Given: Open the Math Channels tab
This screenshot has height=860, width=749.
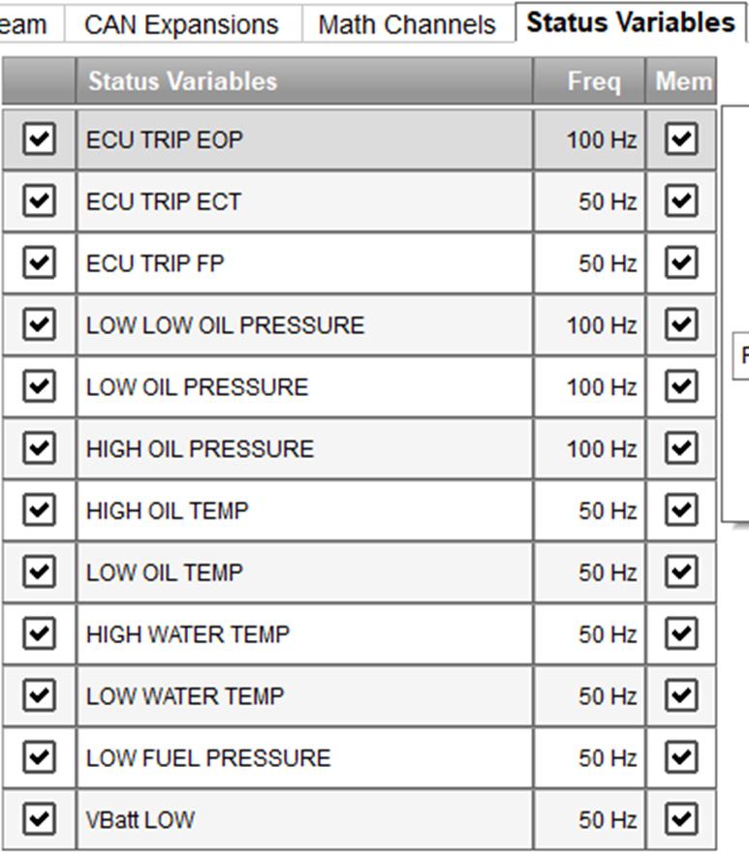Looking at the screenshot, I should point(407,24).
